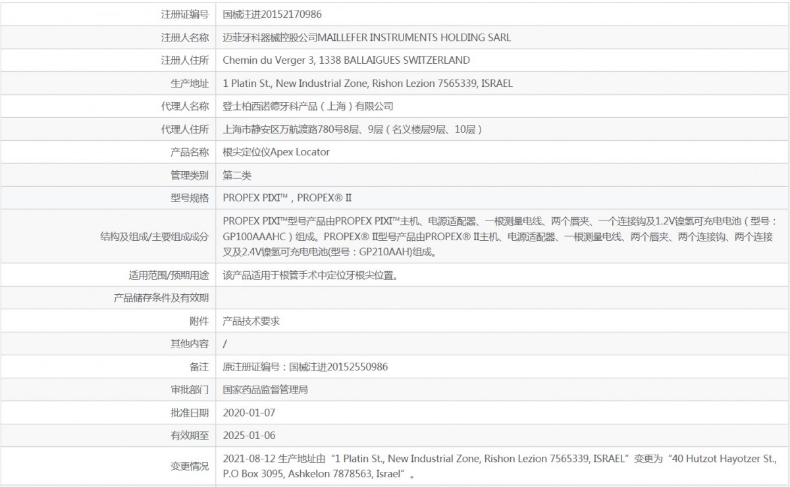Select the 产品储存条件及有效期 label
790x487 pixels.
tap(161, 298)
